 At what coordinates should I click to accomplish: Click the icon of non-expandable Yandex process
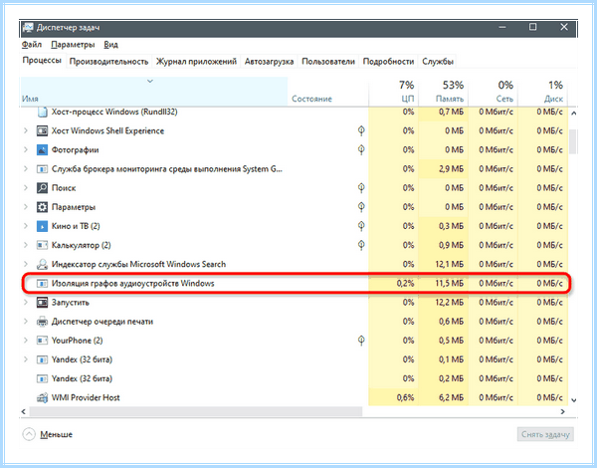pos(42,378)
